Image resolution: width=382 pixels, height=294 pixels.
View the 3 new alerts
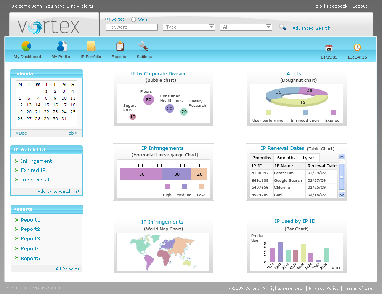coord(80,6)
